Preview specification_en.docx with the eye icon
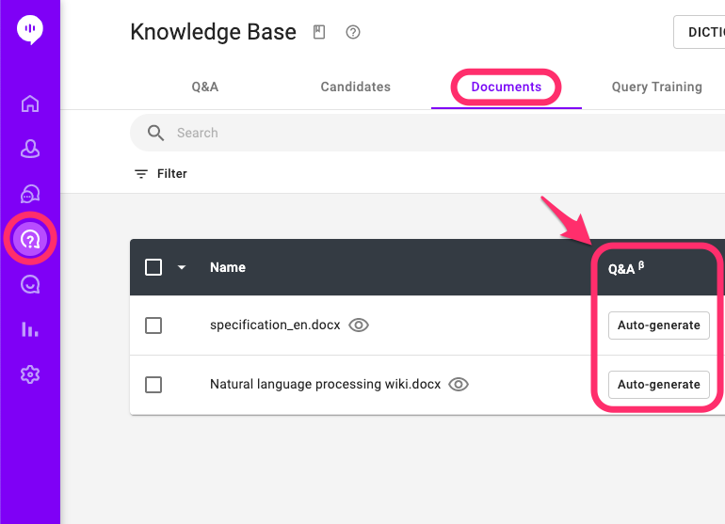The height and width of the screenshot is (524, 725). coord(359,326)
